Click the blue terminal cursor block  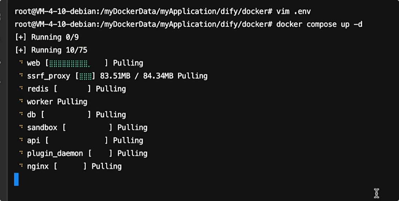(x=16, y=179)
